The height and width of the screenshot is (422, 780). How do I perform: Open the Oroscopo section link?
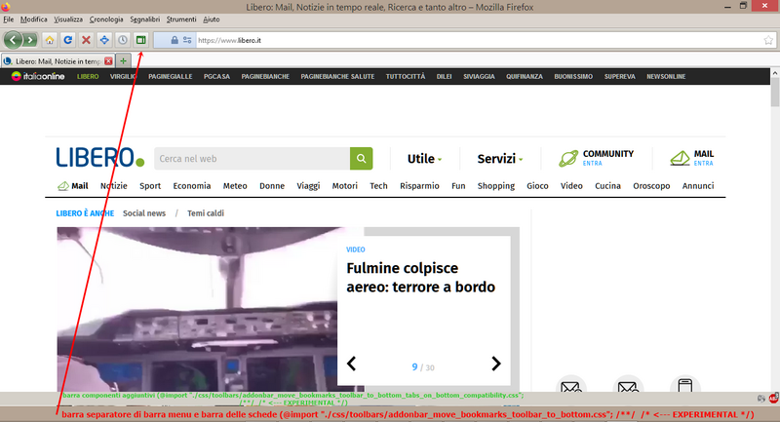pos(651,186)
